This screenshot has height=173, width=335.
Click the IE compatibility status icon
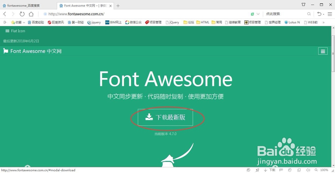click(289, 170)
